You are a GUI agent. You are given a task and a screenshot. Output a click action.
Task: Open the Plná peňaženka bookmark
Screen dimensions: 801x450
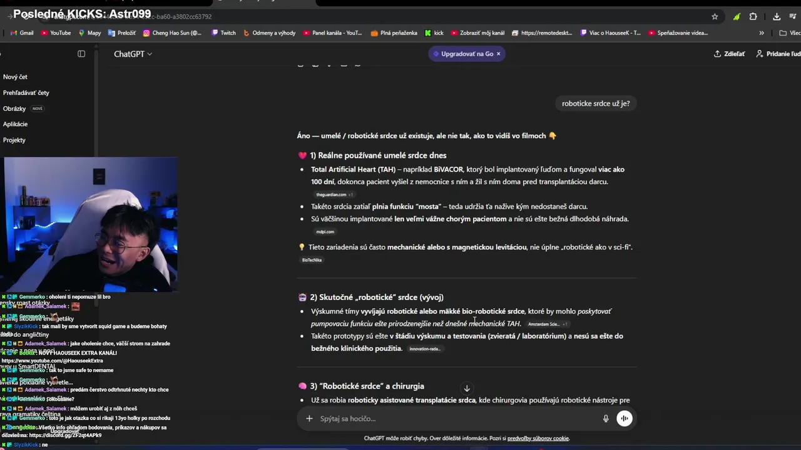point(394,32)
